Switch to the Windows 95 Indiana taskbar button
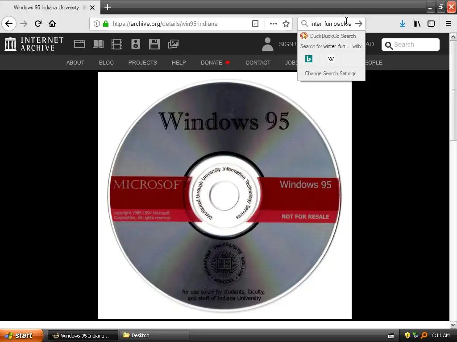Screen dimensions: 457x342 tap(83, 336)
